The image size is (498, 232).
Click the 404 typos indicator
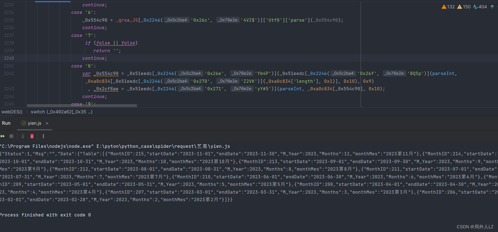pos(480,7)
